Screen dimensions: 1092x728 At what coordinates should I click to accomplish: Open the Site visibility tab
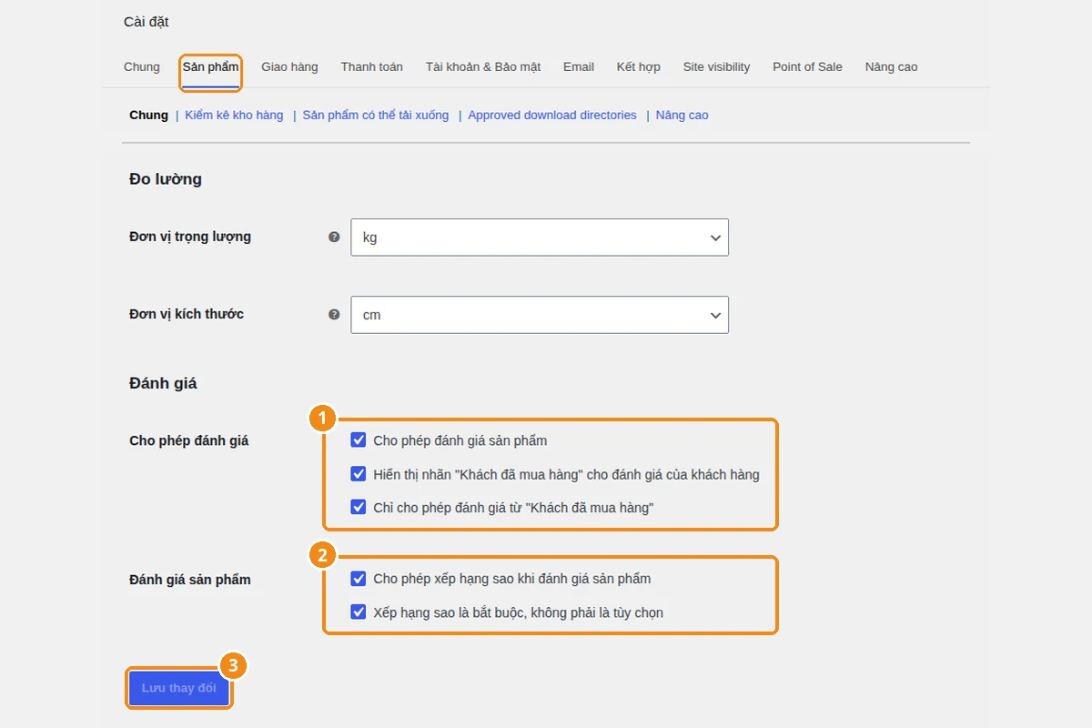[717, 66]
